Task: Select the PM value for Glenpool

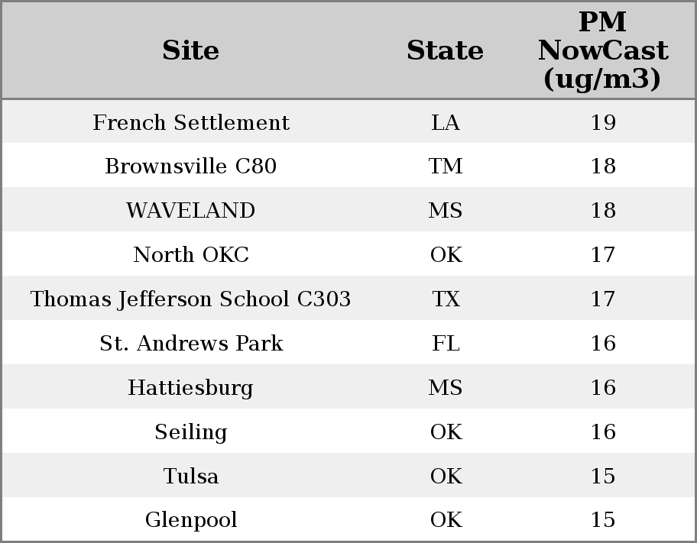Action: tap(603, 520)
